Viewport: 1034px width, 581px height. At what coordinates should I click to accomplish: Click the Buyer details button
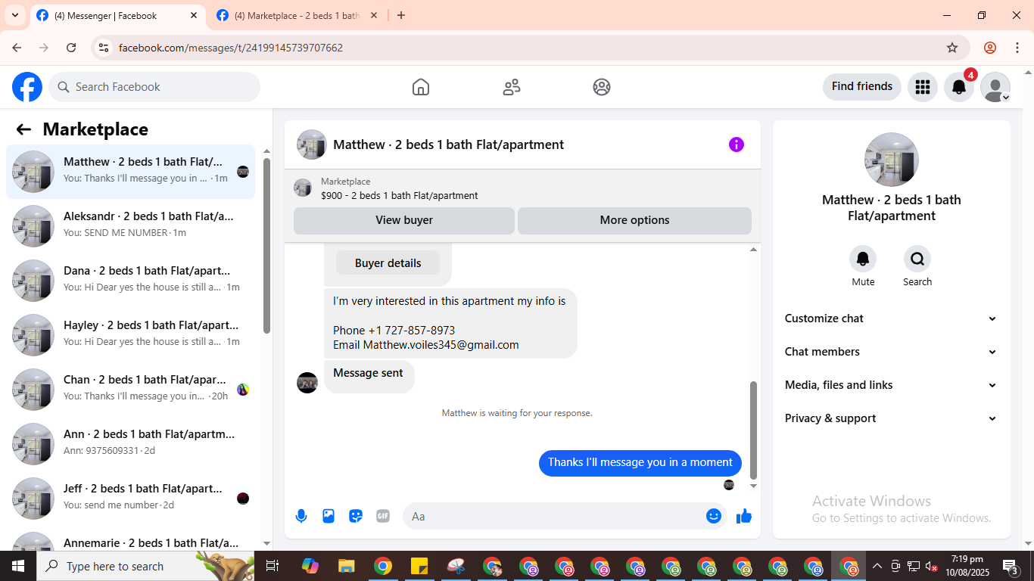388,263
